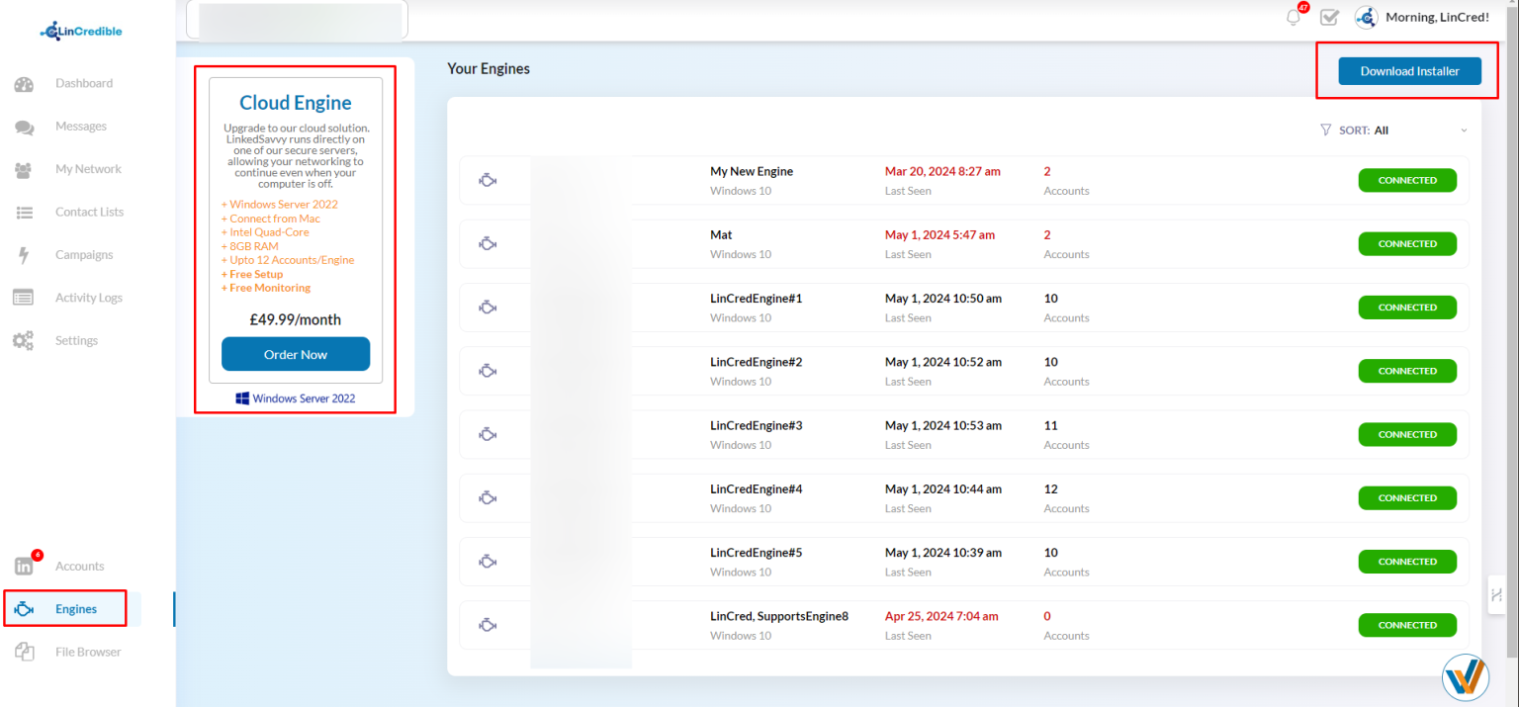Open Settings menu item
The width and height of the screenshot is (1519, 707).
pos(76,340)
